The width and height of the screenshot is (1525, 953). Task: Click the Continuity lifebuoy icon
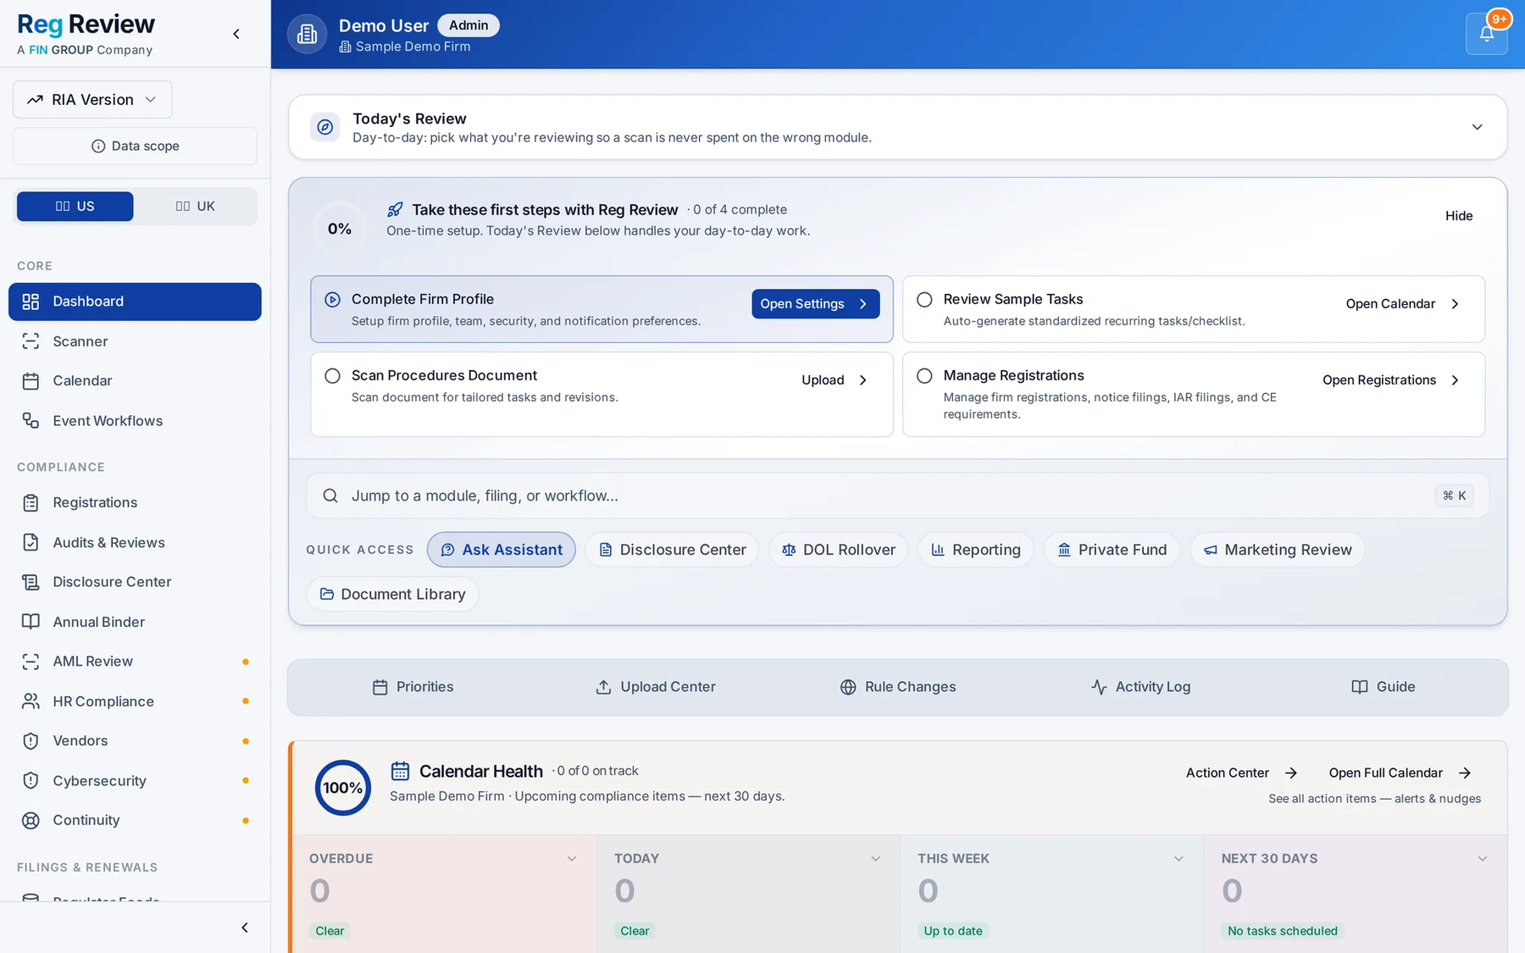[30, 820]
